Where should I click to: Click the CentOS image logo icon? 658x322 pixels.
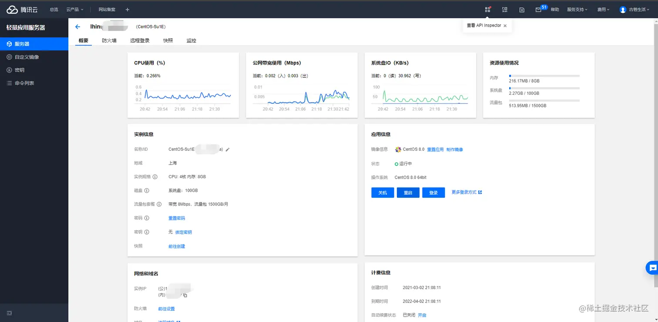398,149
